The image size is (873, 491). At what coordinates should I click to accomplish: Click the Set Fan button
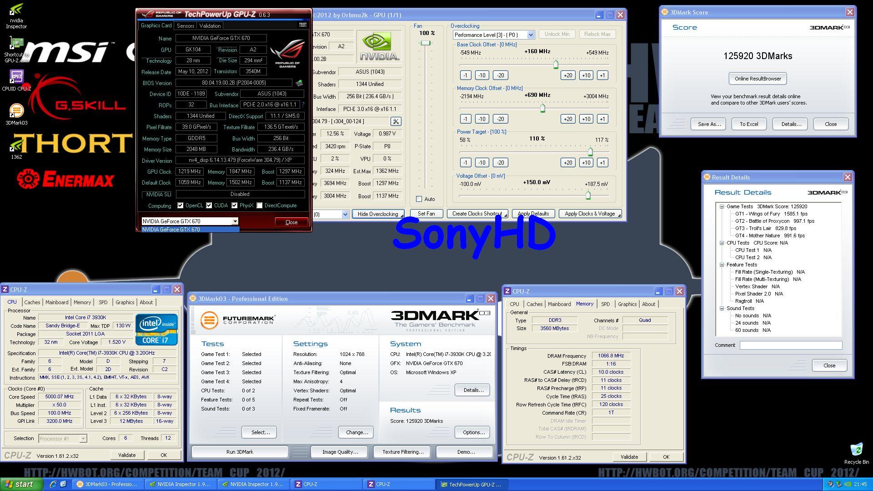426,214
